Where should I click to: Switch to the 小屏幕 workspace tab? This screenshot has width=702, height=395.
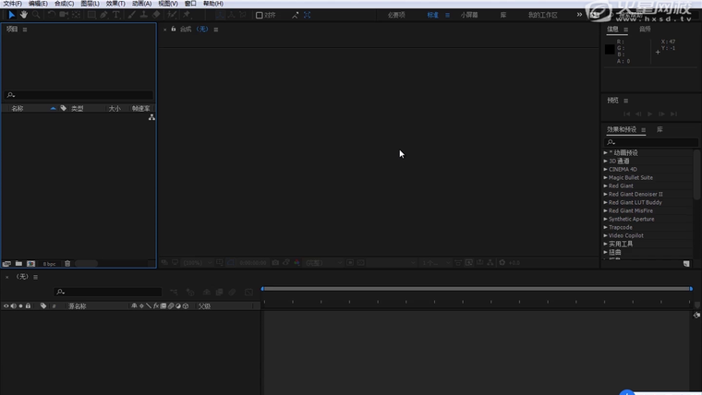469,15
